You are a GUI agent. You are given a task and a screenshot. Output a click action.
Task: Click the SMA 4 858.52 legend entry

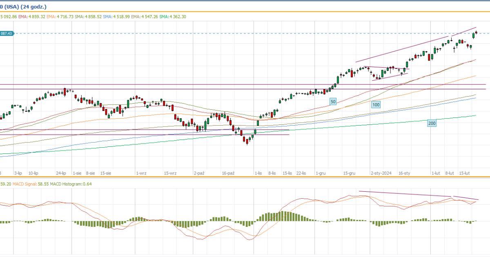pos(87,17)
